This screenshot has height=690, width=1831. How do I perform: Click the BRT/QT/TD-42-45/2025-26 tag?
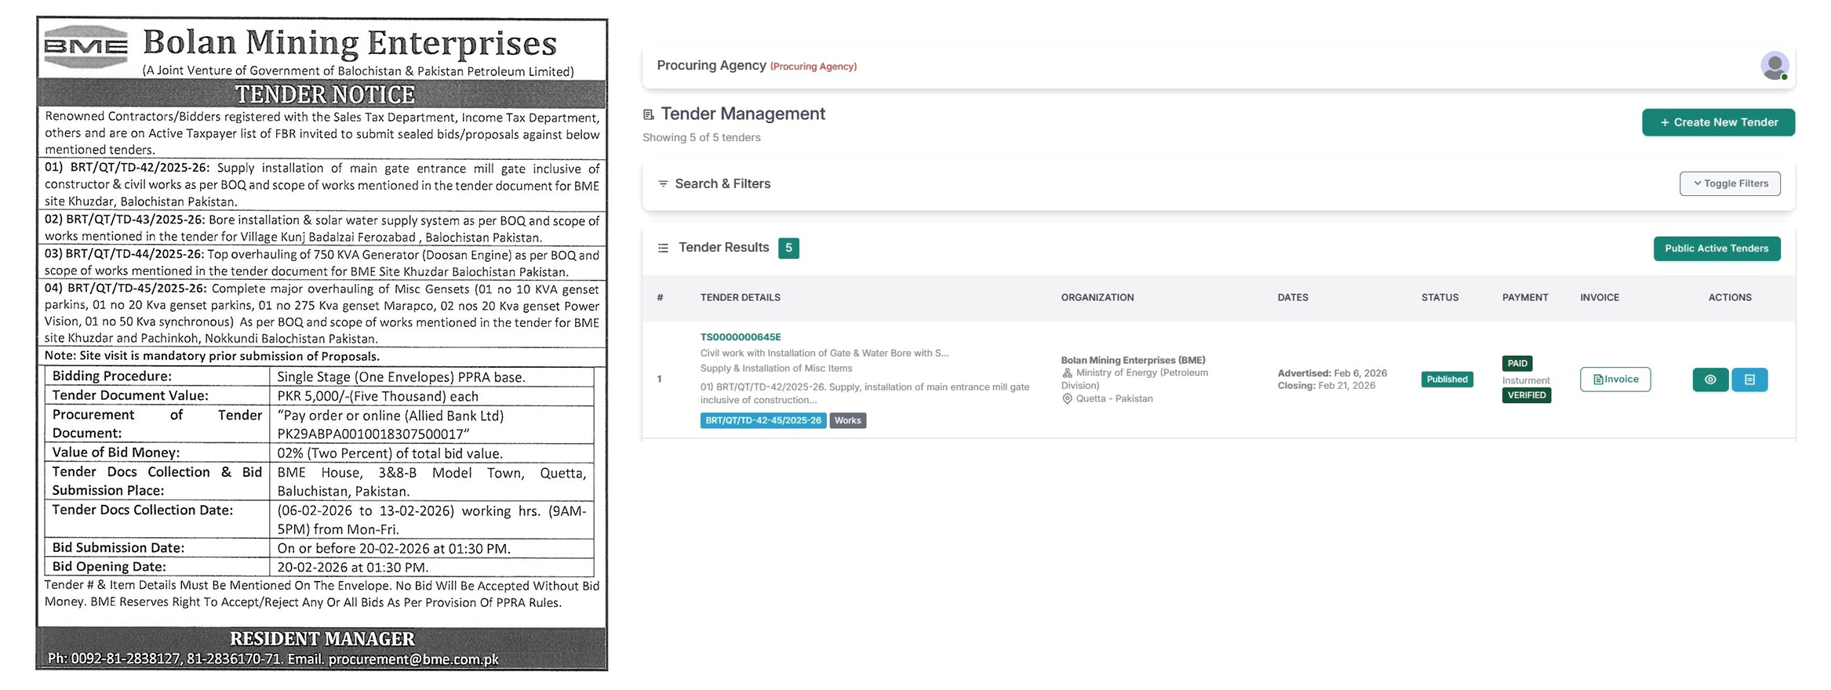coord(763,421)
